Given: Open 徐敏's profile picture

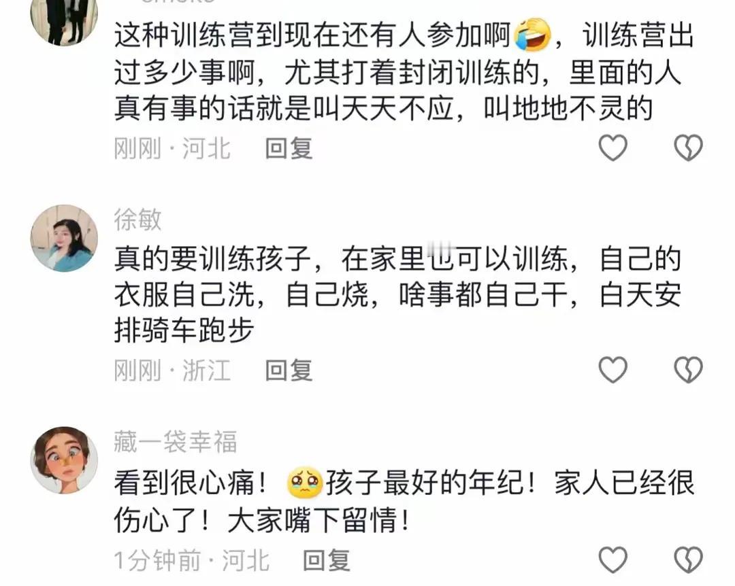Looking at the screenshot, I should (64, 238).
